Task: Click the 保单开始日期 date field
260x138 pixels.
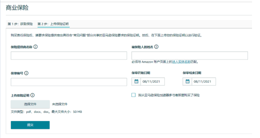Action: pyautogui.click(x=153, y=82)
